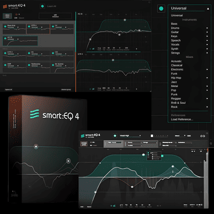This screenshot has width=214, height=214.
Task: Select the Tambourine instance tile
Action: coord(38,67)
